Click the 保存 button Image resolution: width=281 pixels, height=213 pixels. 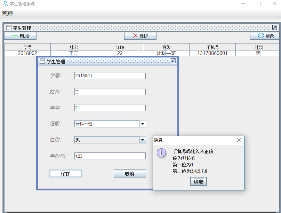(65, 174)
